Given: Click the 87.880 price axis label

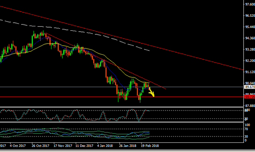Looking at the screenshot, I should (x=250, y=106).
